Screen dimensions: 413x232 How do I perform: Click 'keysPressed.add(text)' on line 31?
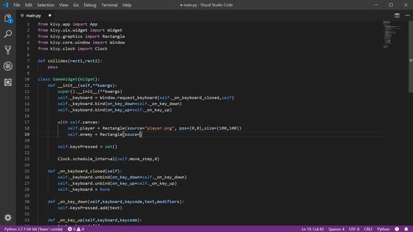[96, 208]
